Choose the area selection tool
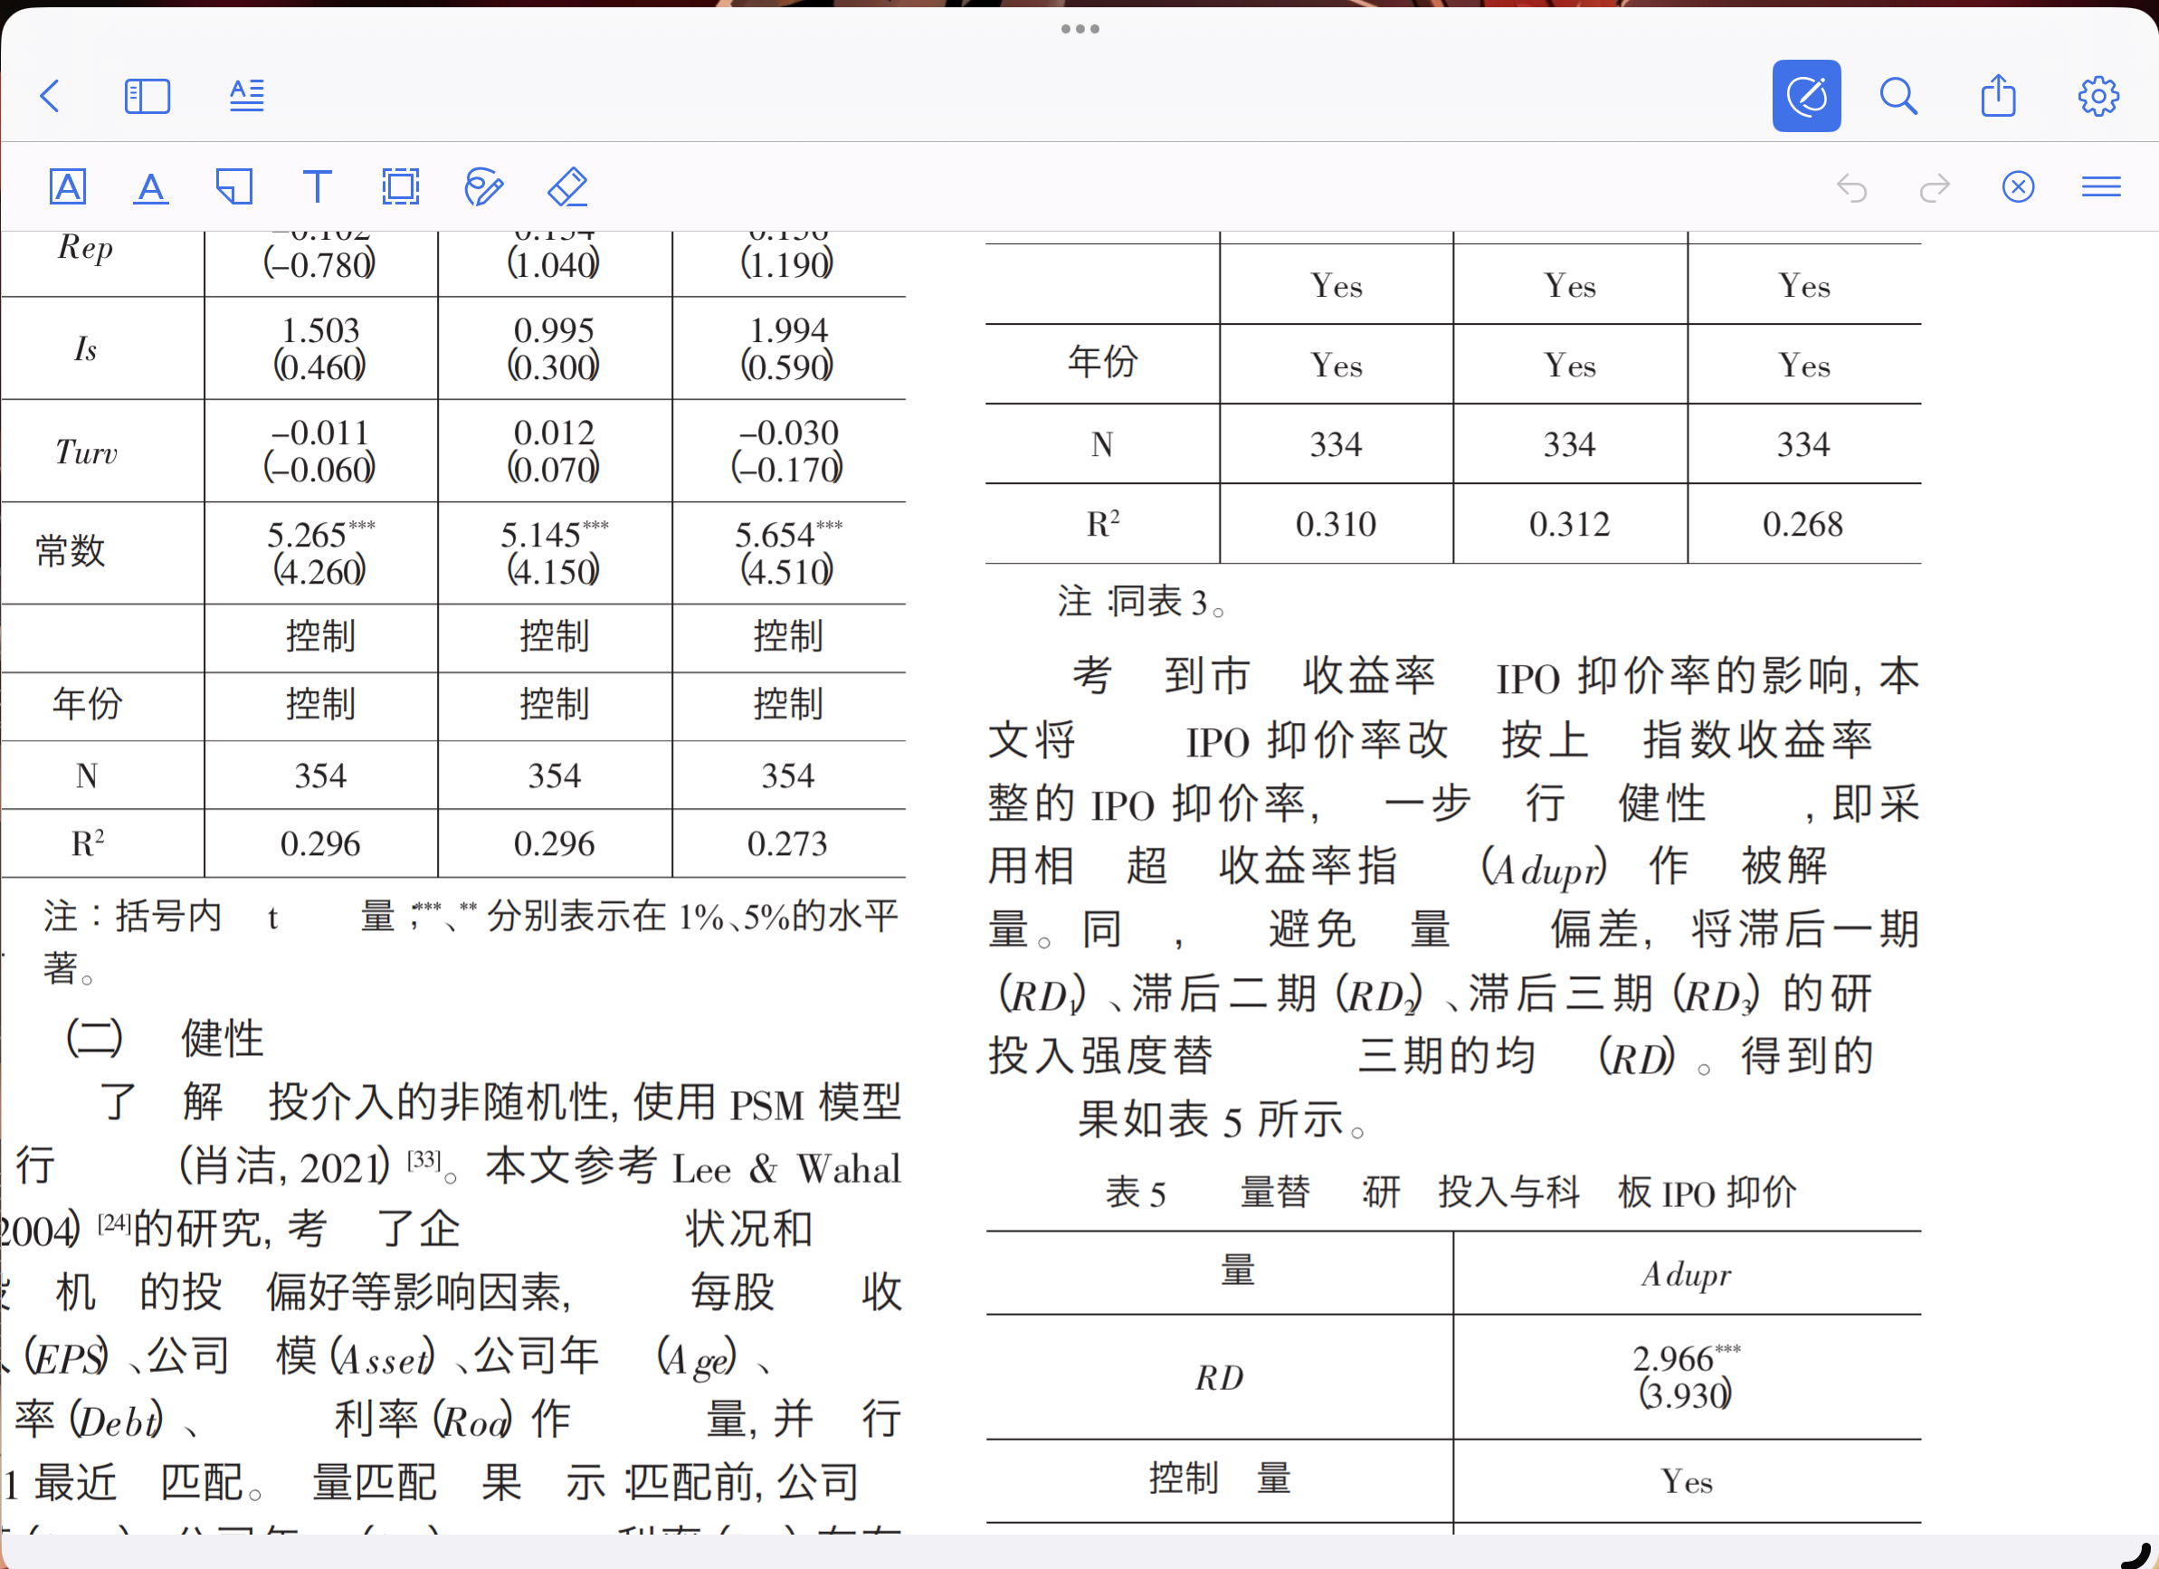 point(400,186)
